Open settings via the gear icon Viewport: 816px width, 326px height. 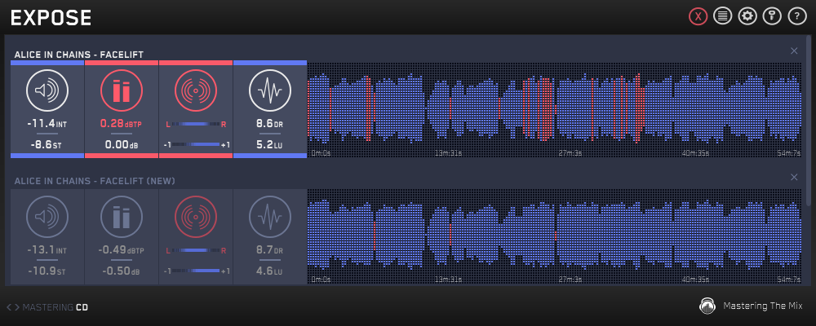pos(747,16)
